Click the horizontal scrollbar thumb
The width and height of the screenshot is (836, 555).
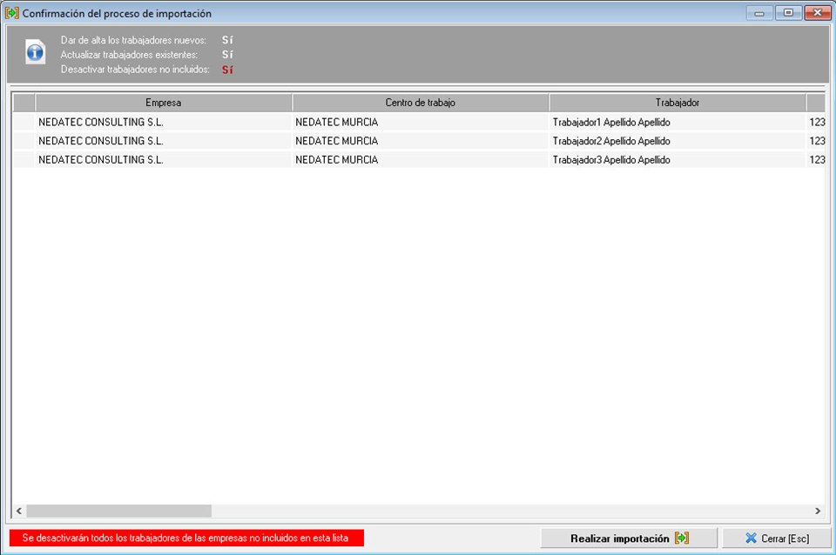[118, 512]
